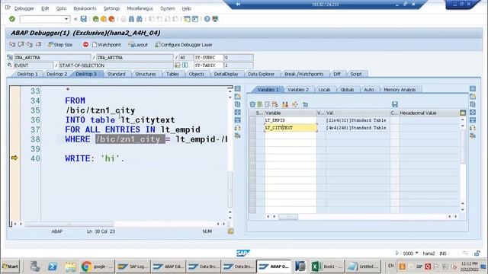Screen dimensions: 488x274
Task: Switch to the Diff tab
Action: point(337,74)
